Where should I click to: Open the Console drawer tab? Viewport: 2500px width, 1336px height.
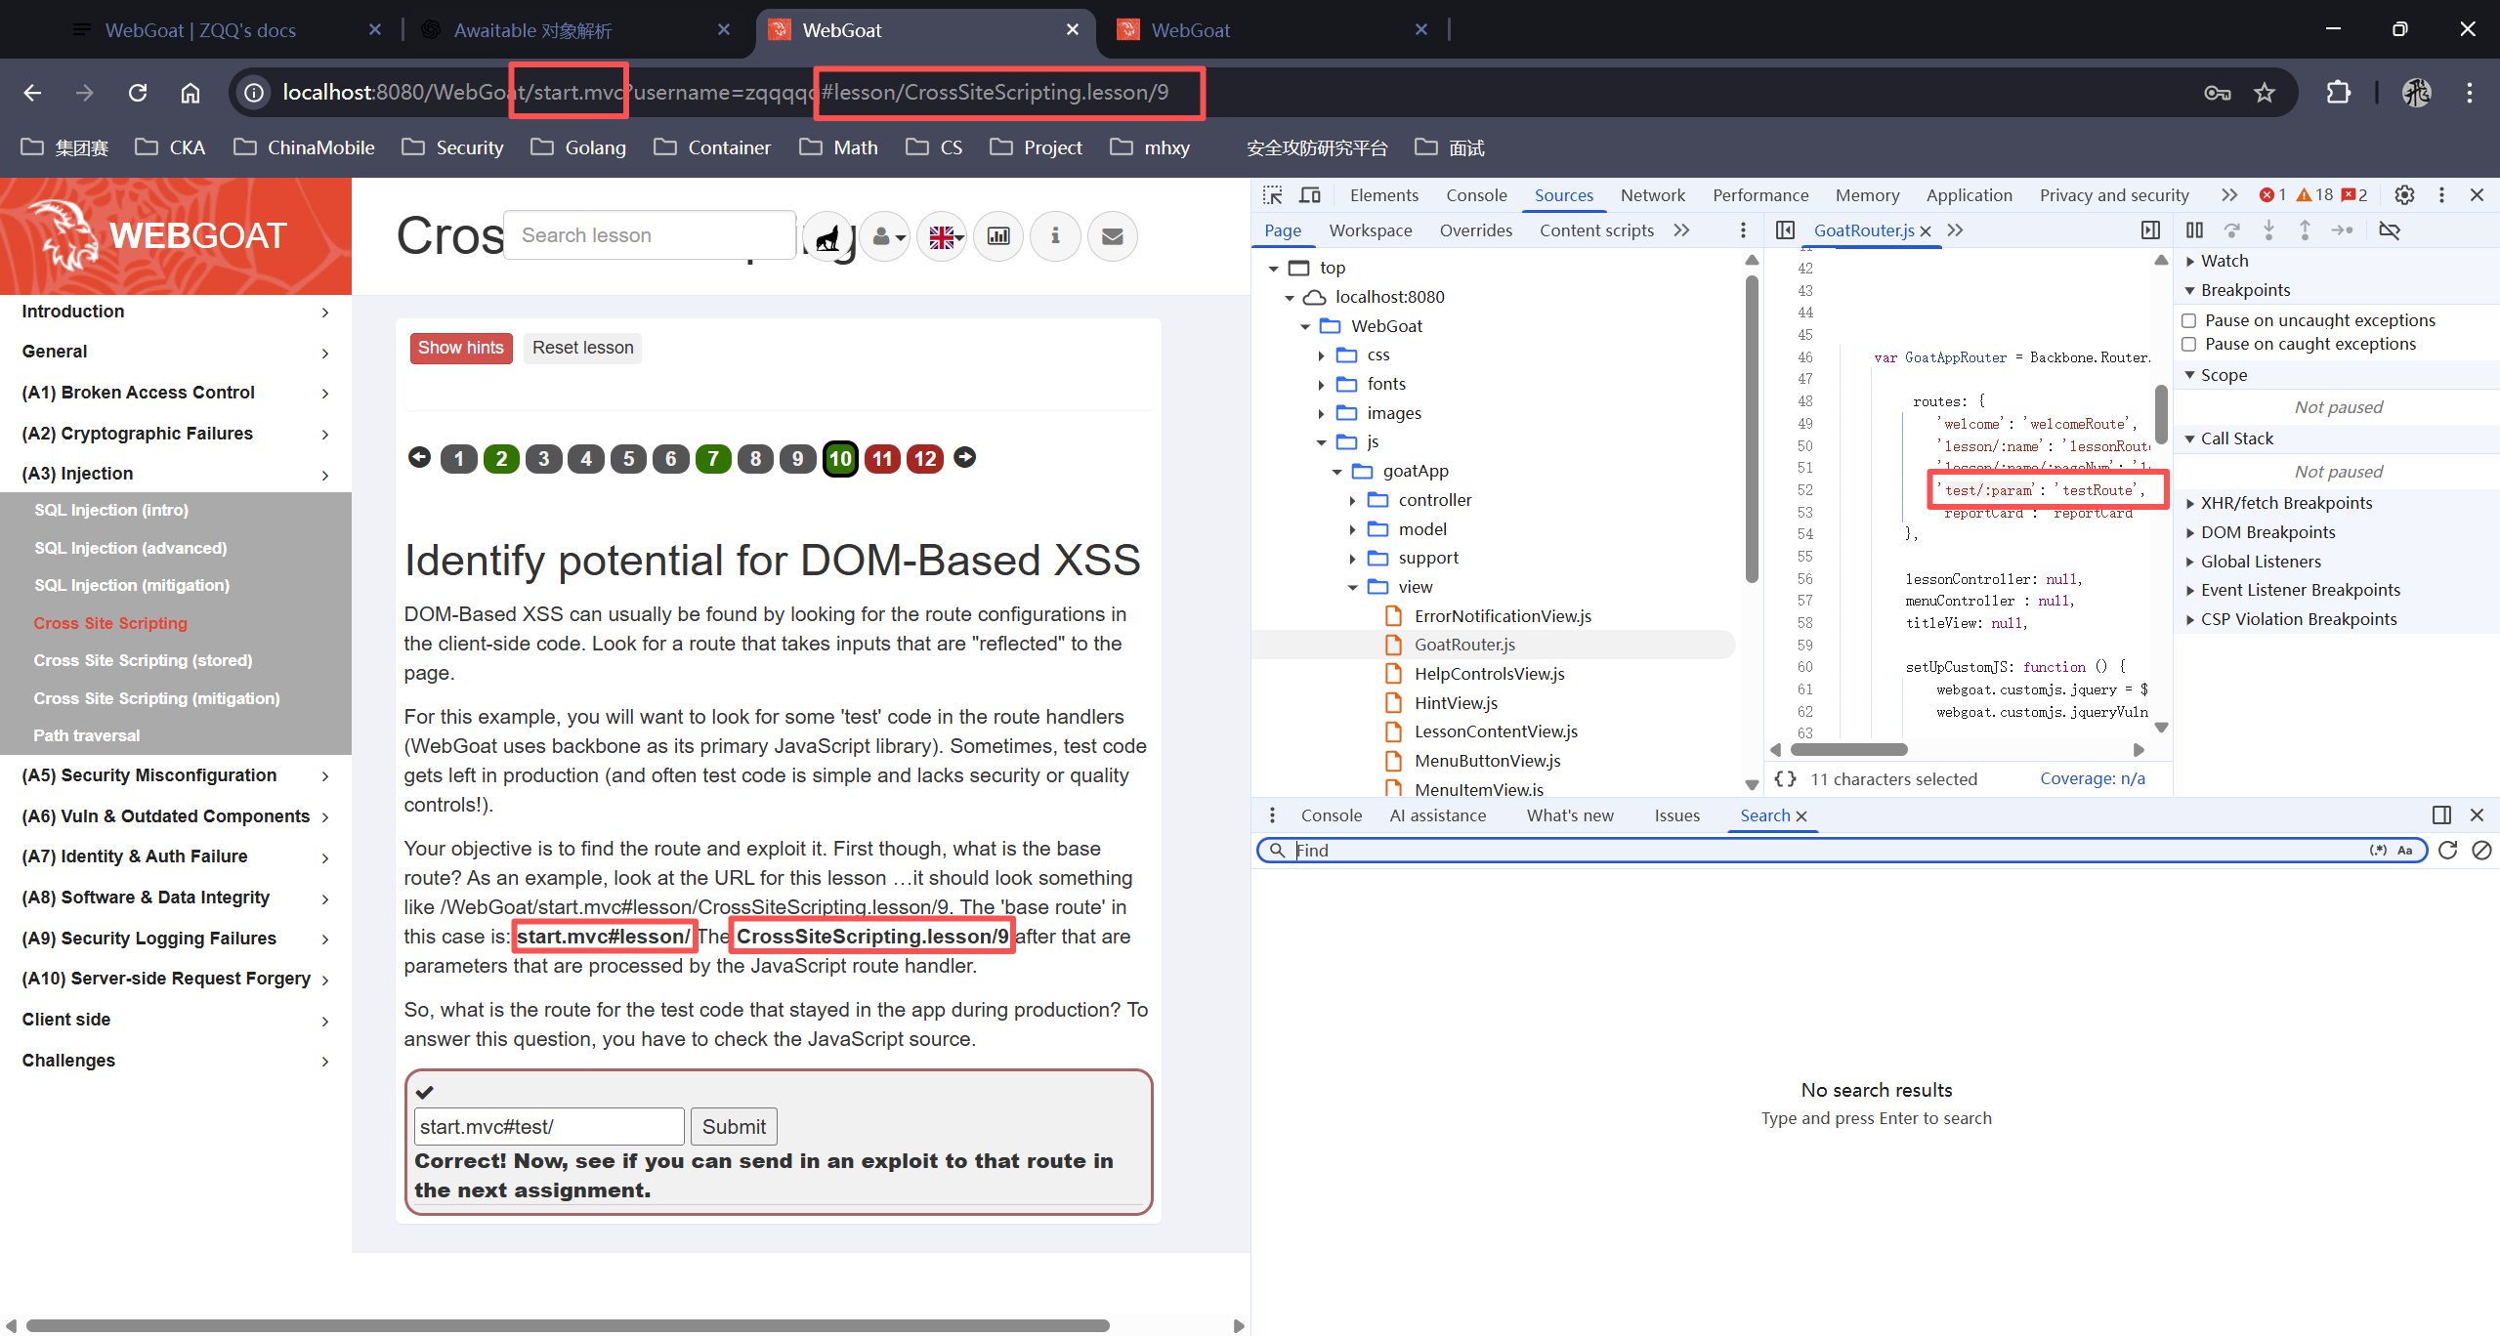1331,815
